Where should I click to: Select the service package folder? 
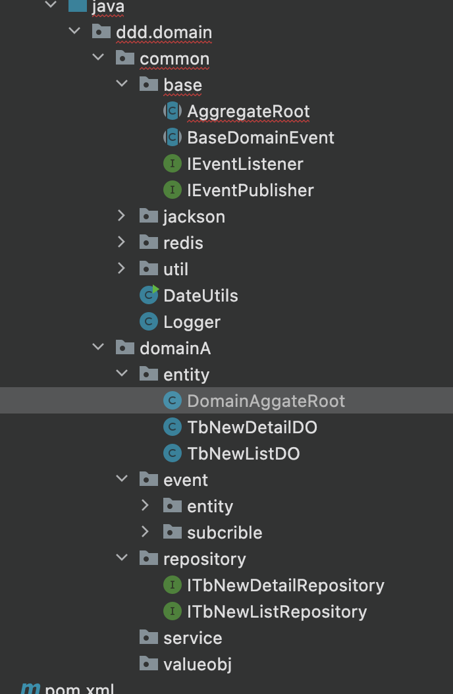click(192, 638)
